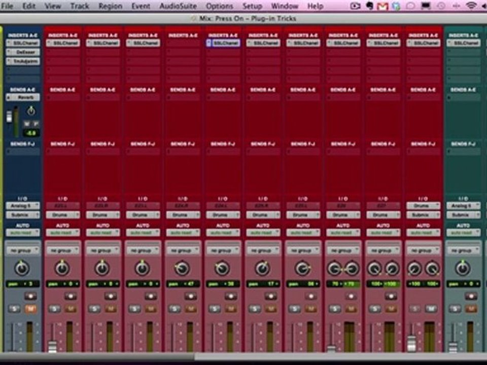The width and height of the screenshot is (487, 365).
Task: Record-enable the track panned <47
Action: click(191, 296)
